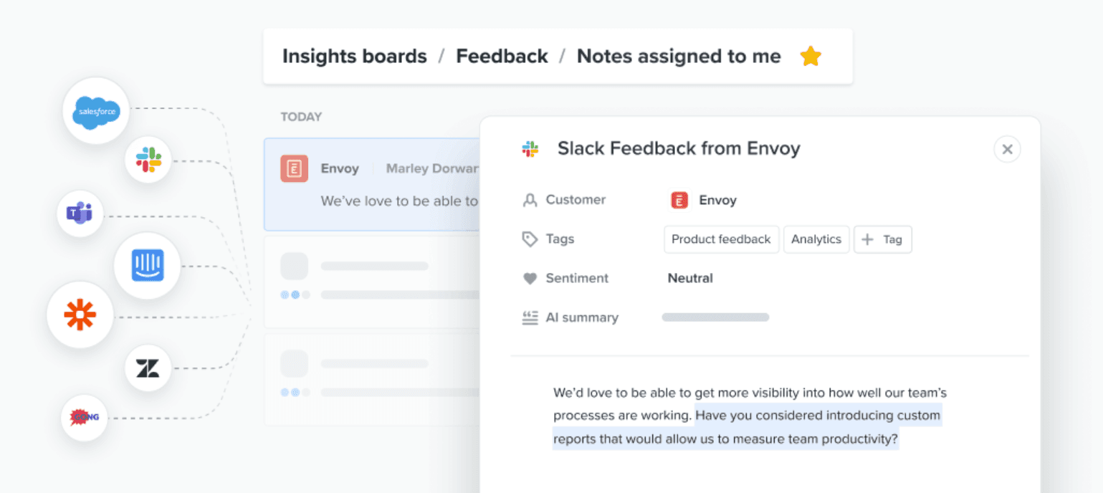Select the Zapier integration icon

click(x=80, y=314)
